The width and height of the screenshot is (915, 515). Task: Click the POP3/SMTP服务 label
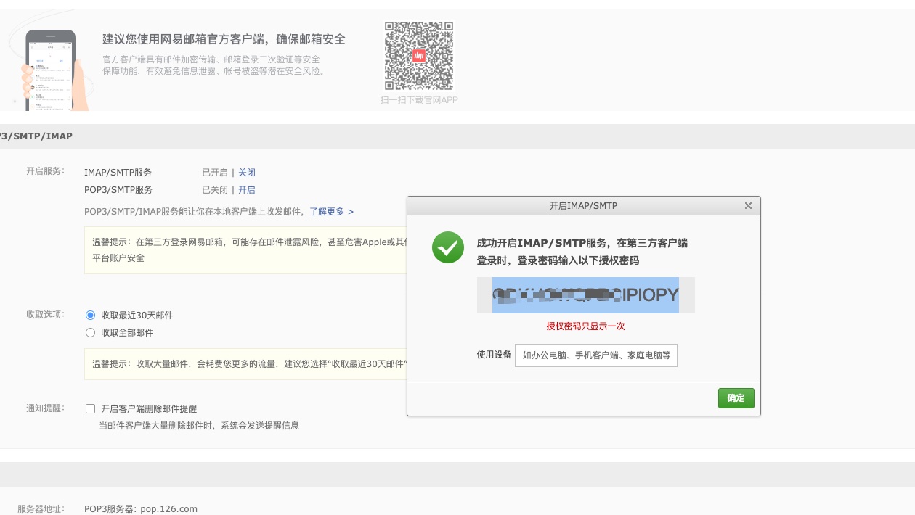click(118, 190)
